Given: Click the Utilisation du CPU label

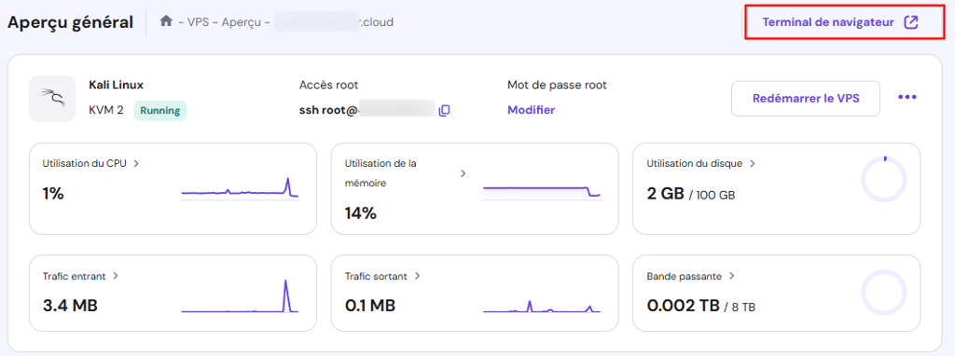Looking at the screenshot, I should click(x=85, y=163).
